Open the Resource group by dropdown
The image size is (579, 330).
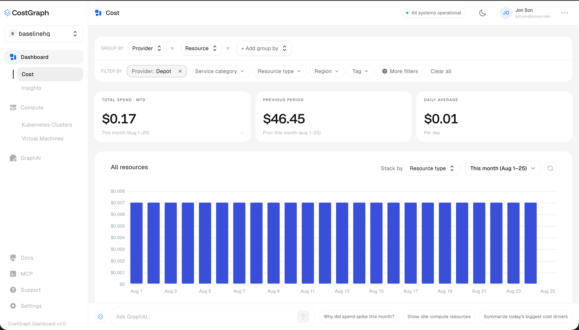[x=201, y=48]
